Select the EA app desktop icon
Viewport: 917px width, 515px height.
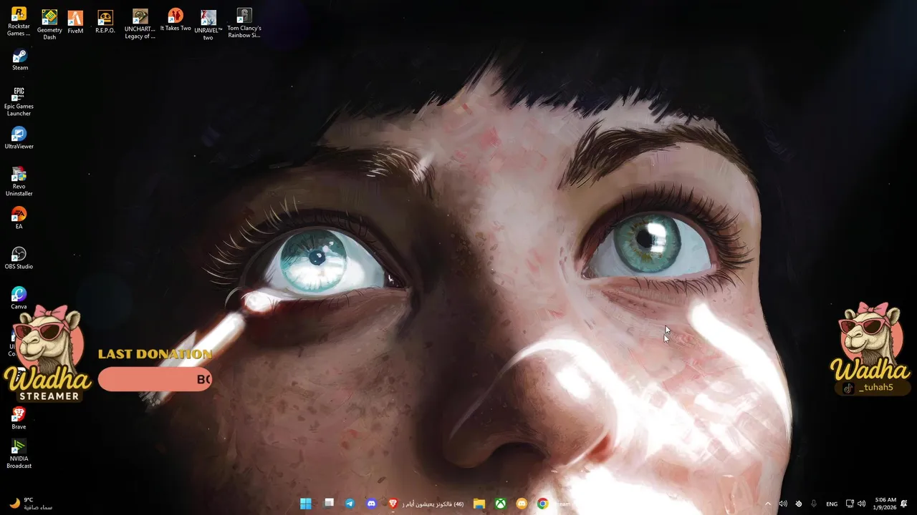tap(19, 218)
